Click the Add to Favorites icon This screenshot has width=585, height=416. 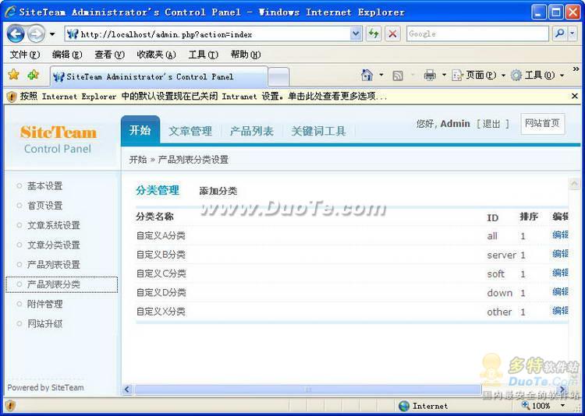34,75
